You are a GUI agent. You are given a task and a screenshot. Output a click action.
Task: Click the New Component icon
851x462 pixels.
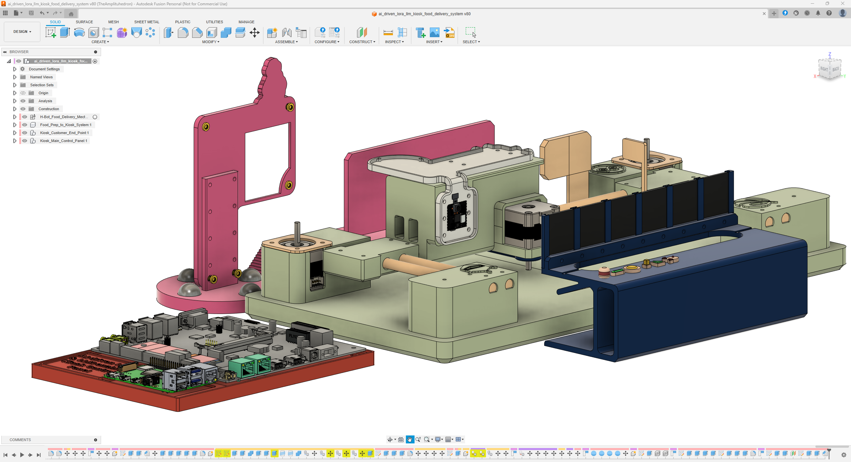pyautogui.click(x=272, y=33)
